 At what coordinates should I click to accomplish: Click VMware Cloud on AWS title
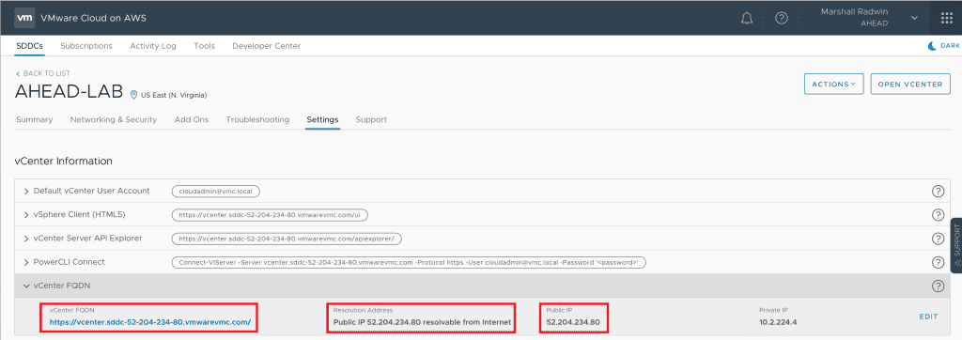click(93, 18)
